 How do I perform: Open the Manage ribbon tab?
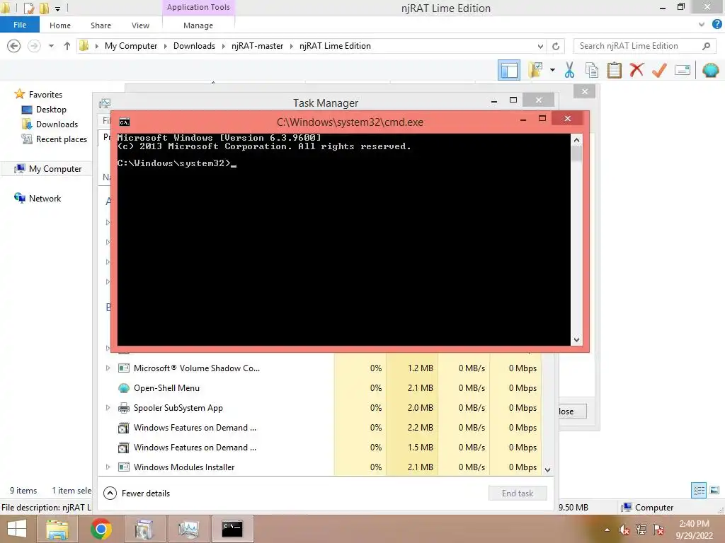point(198,25)
